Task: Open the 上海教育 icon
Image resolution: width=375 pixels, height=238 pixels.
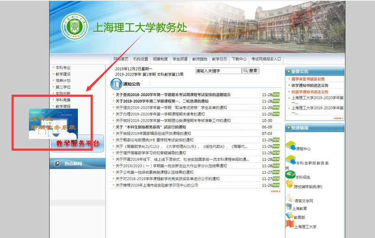Action: click(289, 207)
